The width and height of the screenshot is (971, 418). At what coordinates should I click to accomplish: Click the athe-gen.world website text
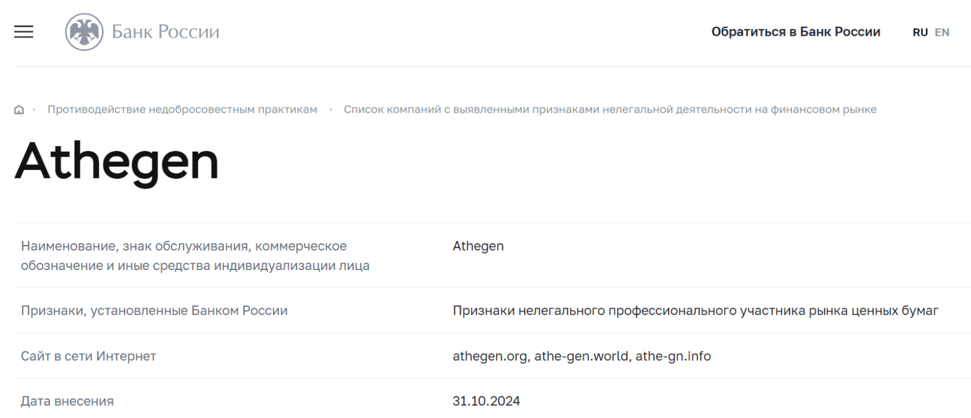583,356
